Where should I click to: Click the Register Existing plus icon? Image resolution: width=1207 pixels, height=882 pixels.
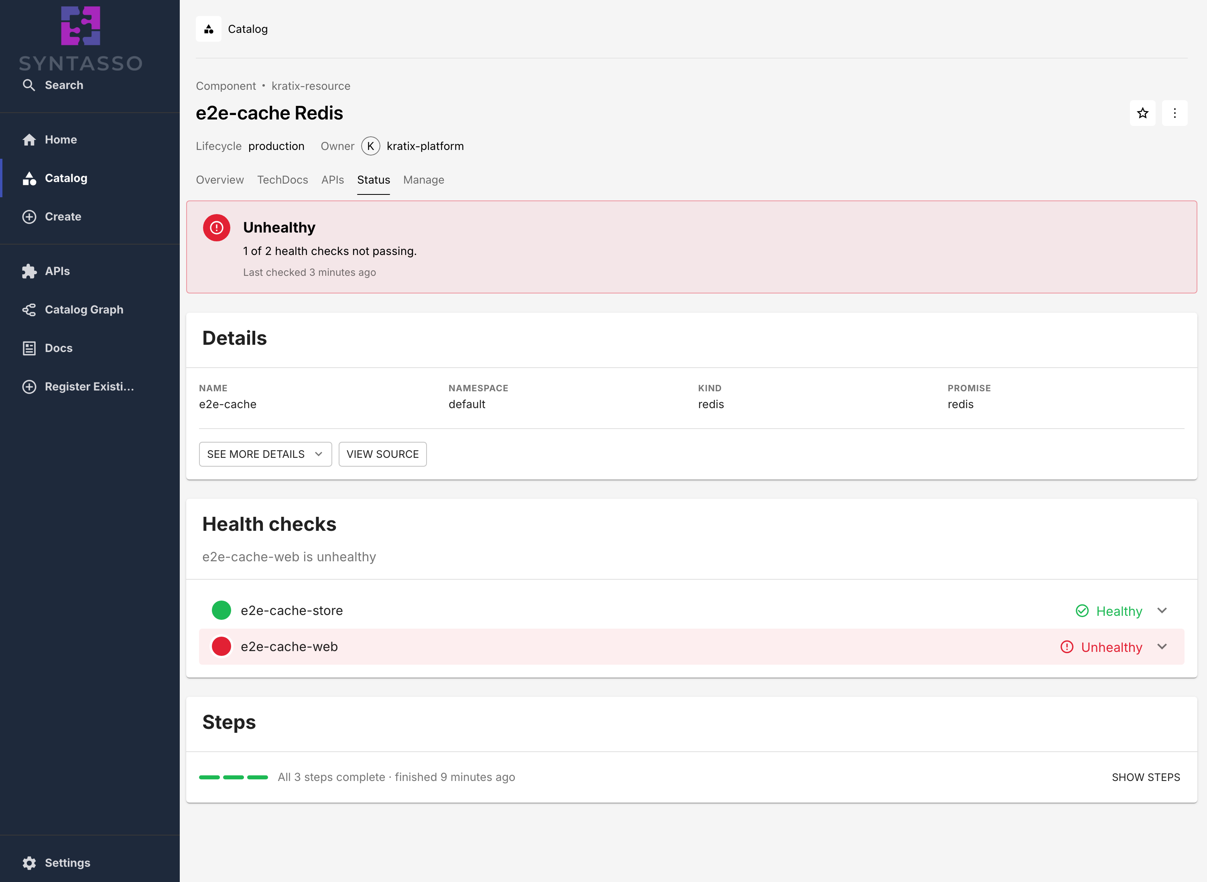(x=29, y=386)
